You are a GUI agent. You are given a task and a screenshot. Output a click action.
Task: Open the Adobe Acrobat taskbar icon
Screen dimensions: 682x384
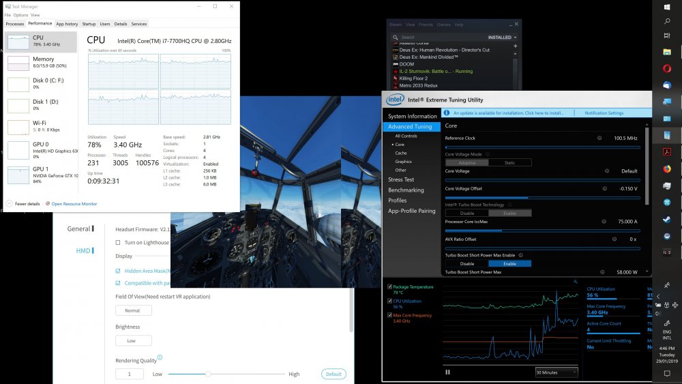click(667, 152)
